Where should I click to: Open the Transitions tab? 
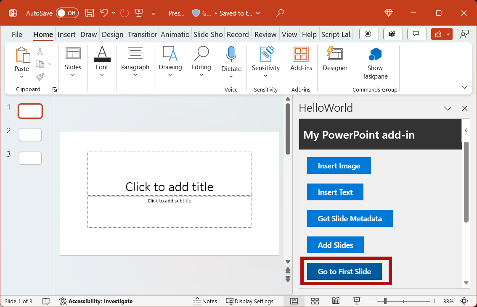[142, 34]
